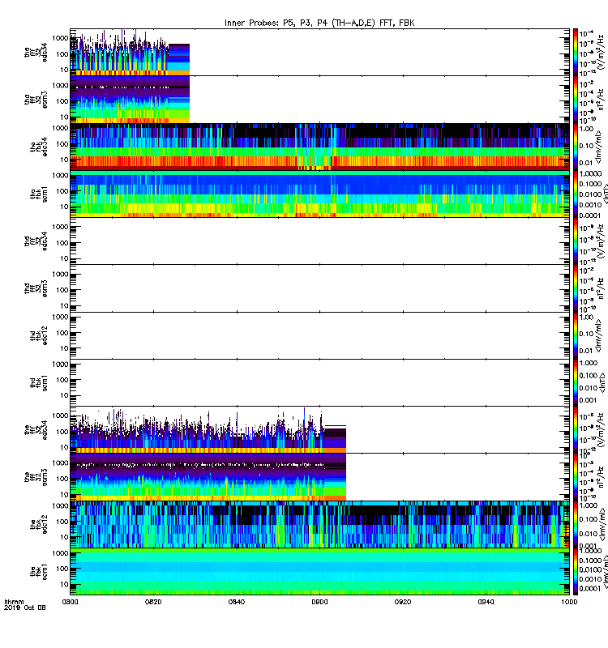Click the topmost 'tha fff 32 edc34' panel label
Viewport: 608px width, 648px height.
pyautogui.click(x=36, y=52)
